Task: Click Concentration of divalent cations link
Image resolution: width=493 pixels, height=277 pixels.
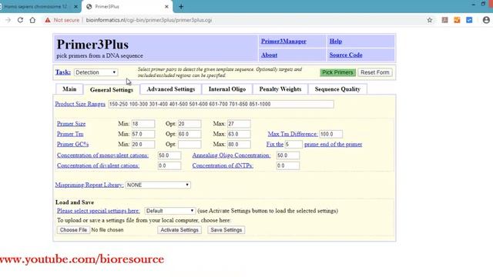Action: pyautogui.click(x=98, y=166)
